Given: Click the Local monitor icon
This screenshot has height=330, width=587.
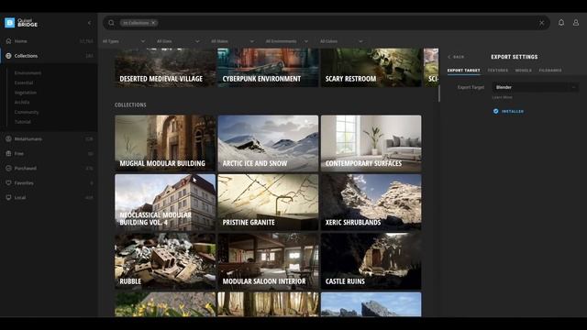Looking at the screenshot, I should point(8,197).
